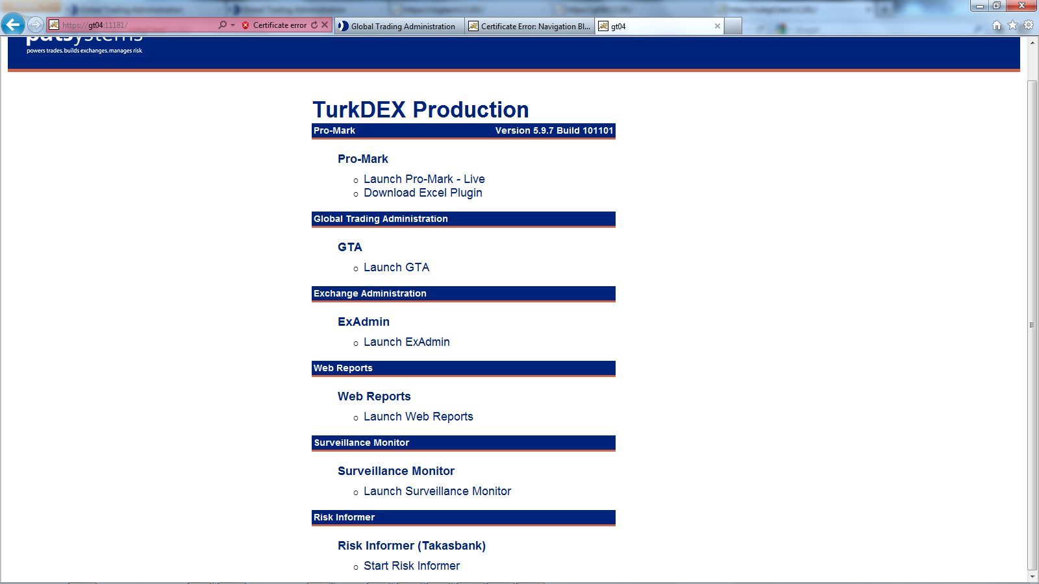1039x584 pixels.
Task: Refresh the page with the reload icon
Action: (314, 25)
